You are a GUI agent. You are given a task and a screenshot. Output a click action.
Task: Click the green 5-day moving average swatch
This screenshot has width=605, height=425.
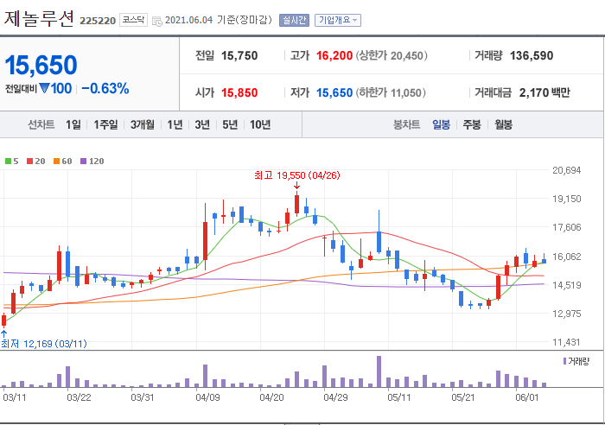pos(8,162)
